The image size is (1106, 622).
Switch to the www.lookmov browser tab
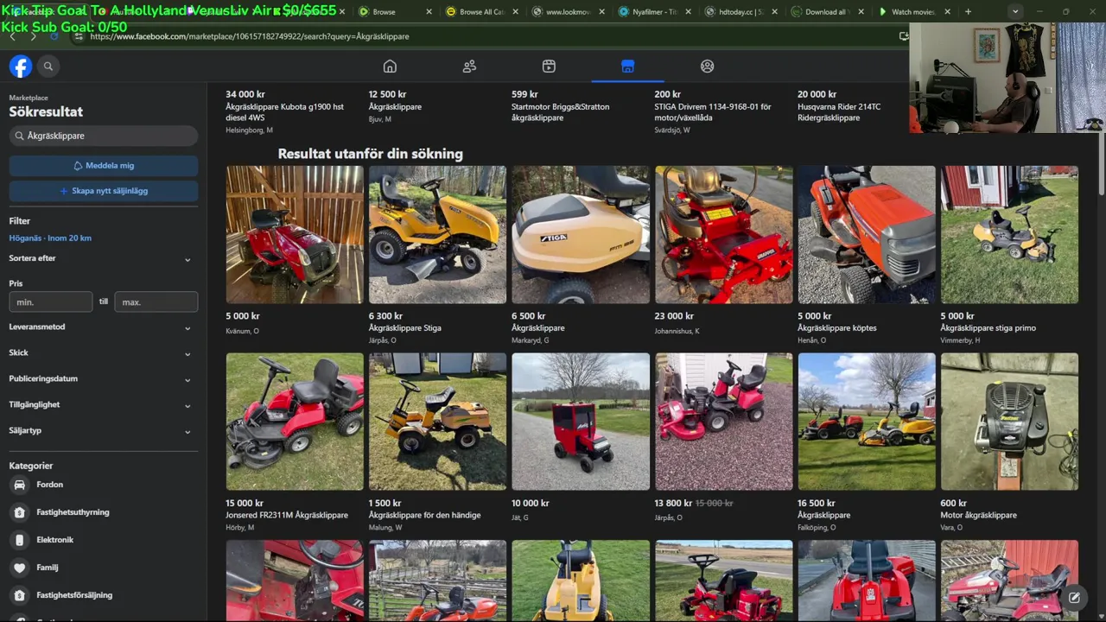coord(568,12)
